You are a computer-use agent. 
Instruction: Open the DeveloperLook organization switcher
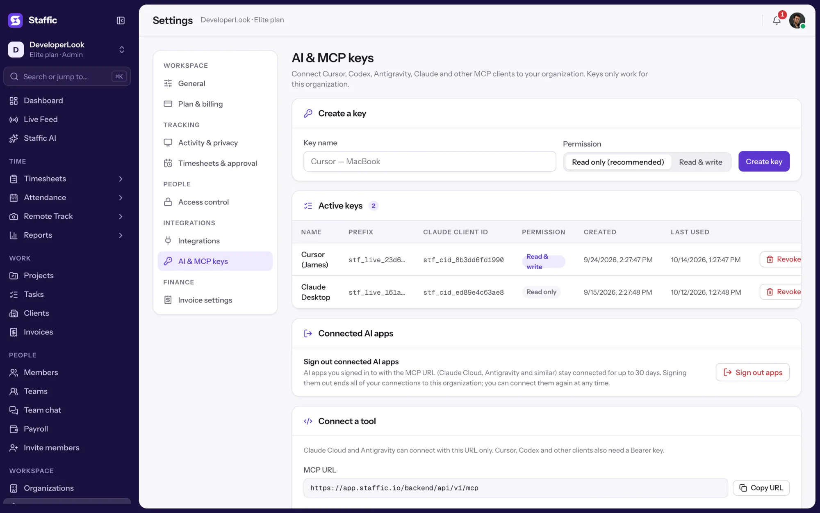click(67, 50)
